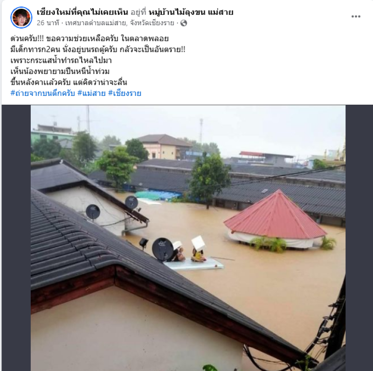Screen dimensions: 373x371
Task: Click hashtag #เชียงราย
Action: [124, 93]
